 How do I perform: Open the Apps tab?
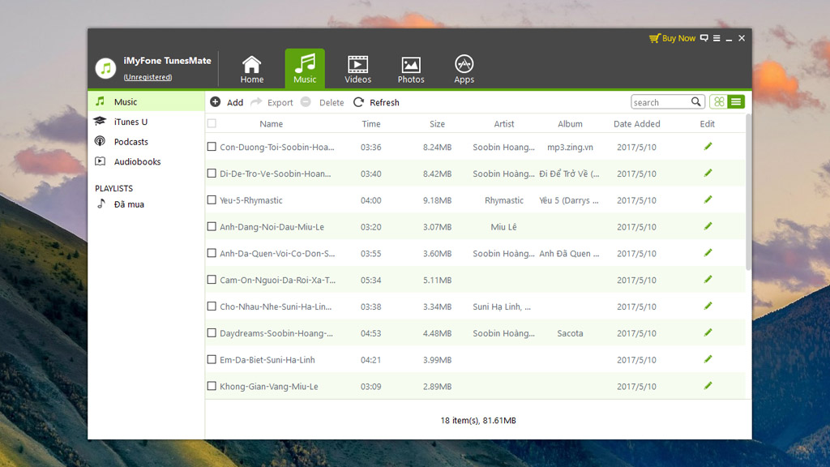[x=464, y=69]
